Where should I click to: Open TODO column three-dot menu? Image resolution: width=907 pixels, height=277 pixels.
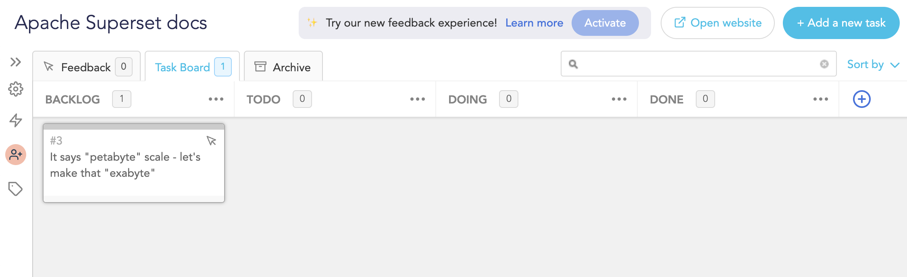[x=417, y=99]
